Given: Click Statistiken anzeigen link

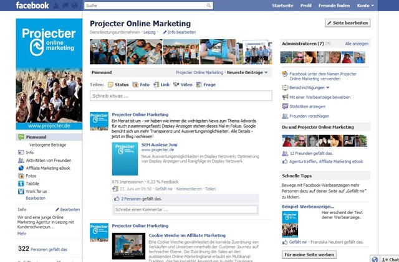Looking at the screenshot, I should point(307,106).
